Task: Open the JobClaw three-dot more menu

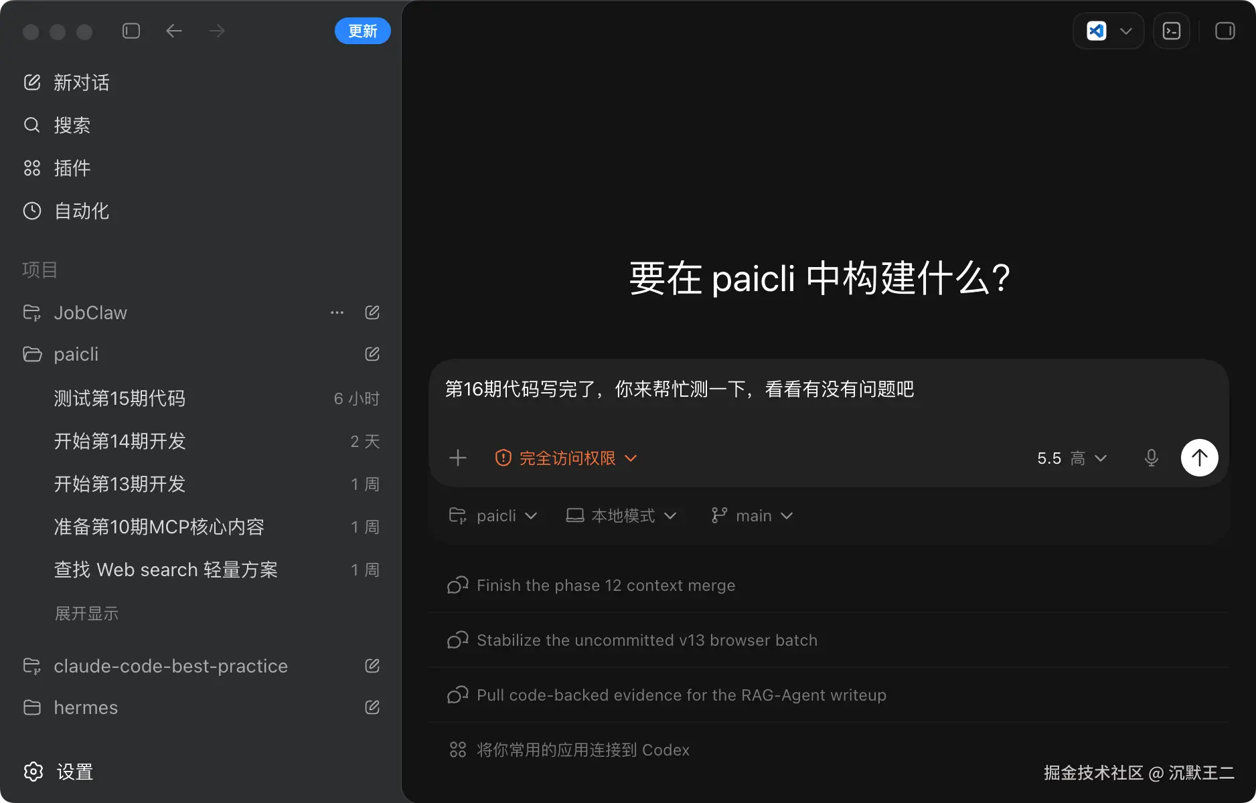Action: [337, 313]
